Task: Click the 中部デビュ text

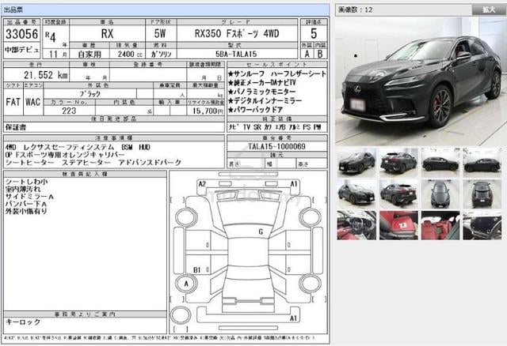Action: [21, 50]
